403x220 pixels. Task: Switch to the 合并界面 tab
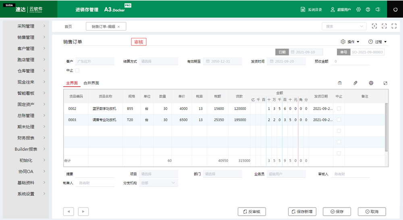coord(91,83)
